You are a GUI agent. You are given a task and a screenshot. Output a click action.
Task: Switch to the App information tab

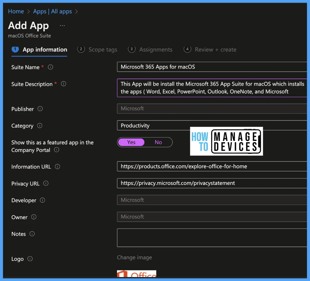click(39, 50)
